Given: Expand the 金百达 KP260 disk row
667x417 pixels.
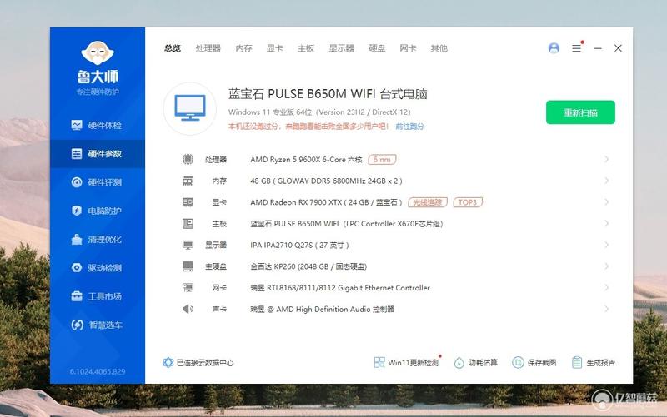Looking at the screenshot, I should [x=607, y=266].
